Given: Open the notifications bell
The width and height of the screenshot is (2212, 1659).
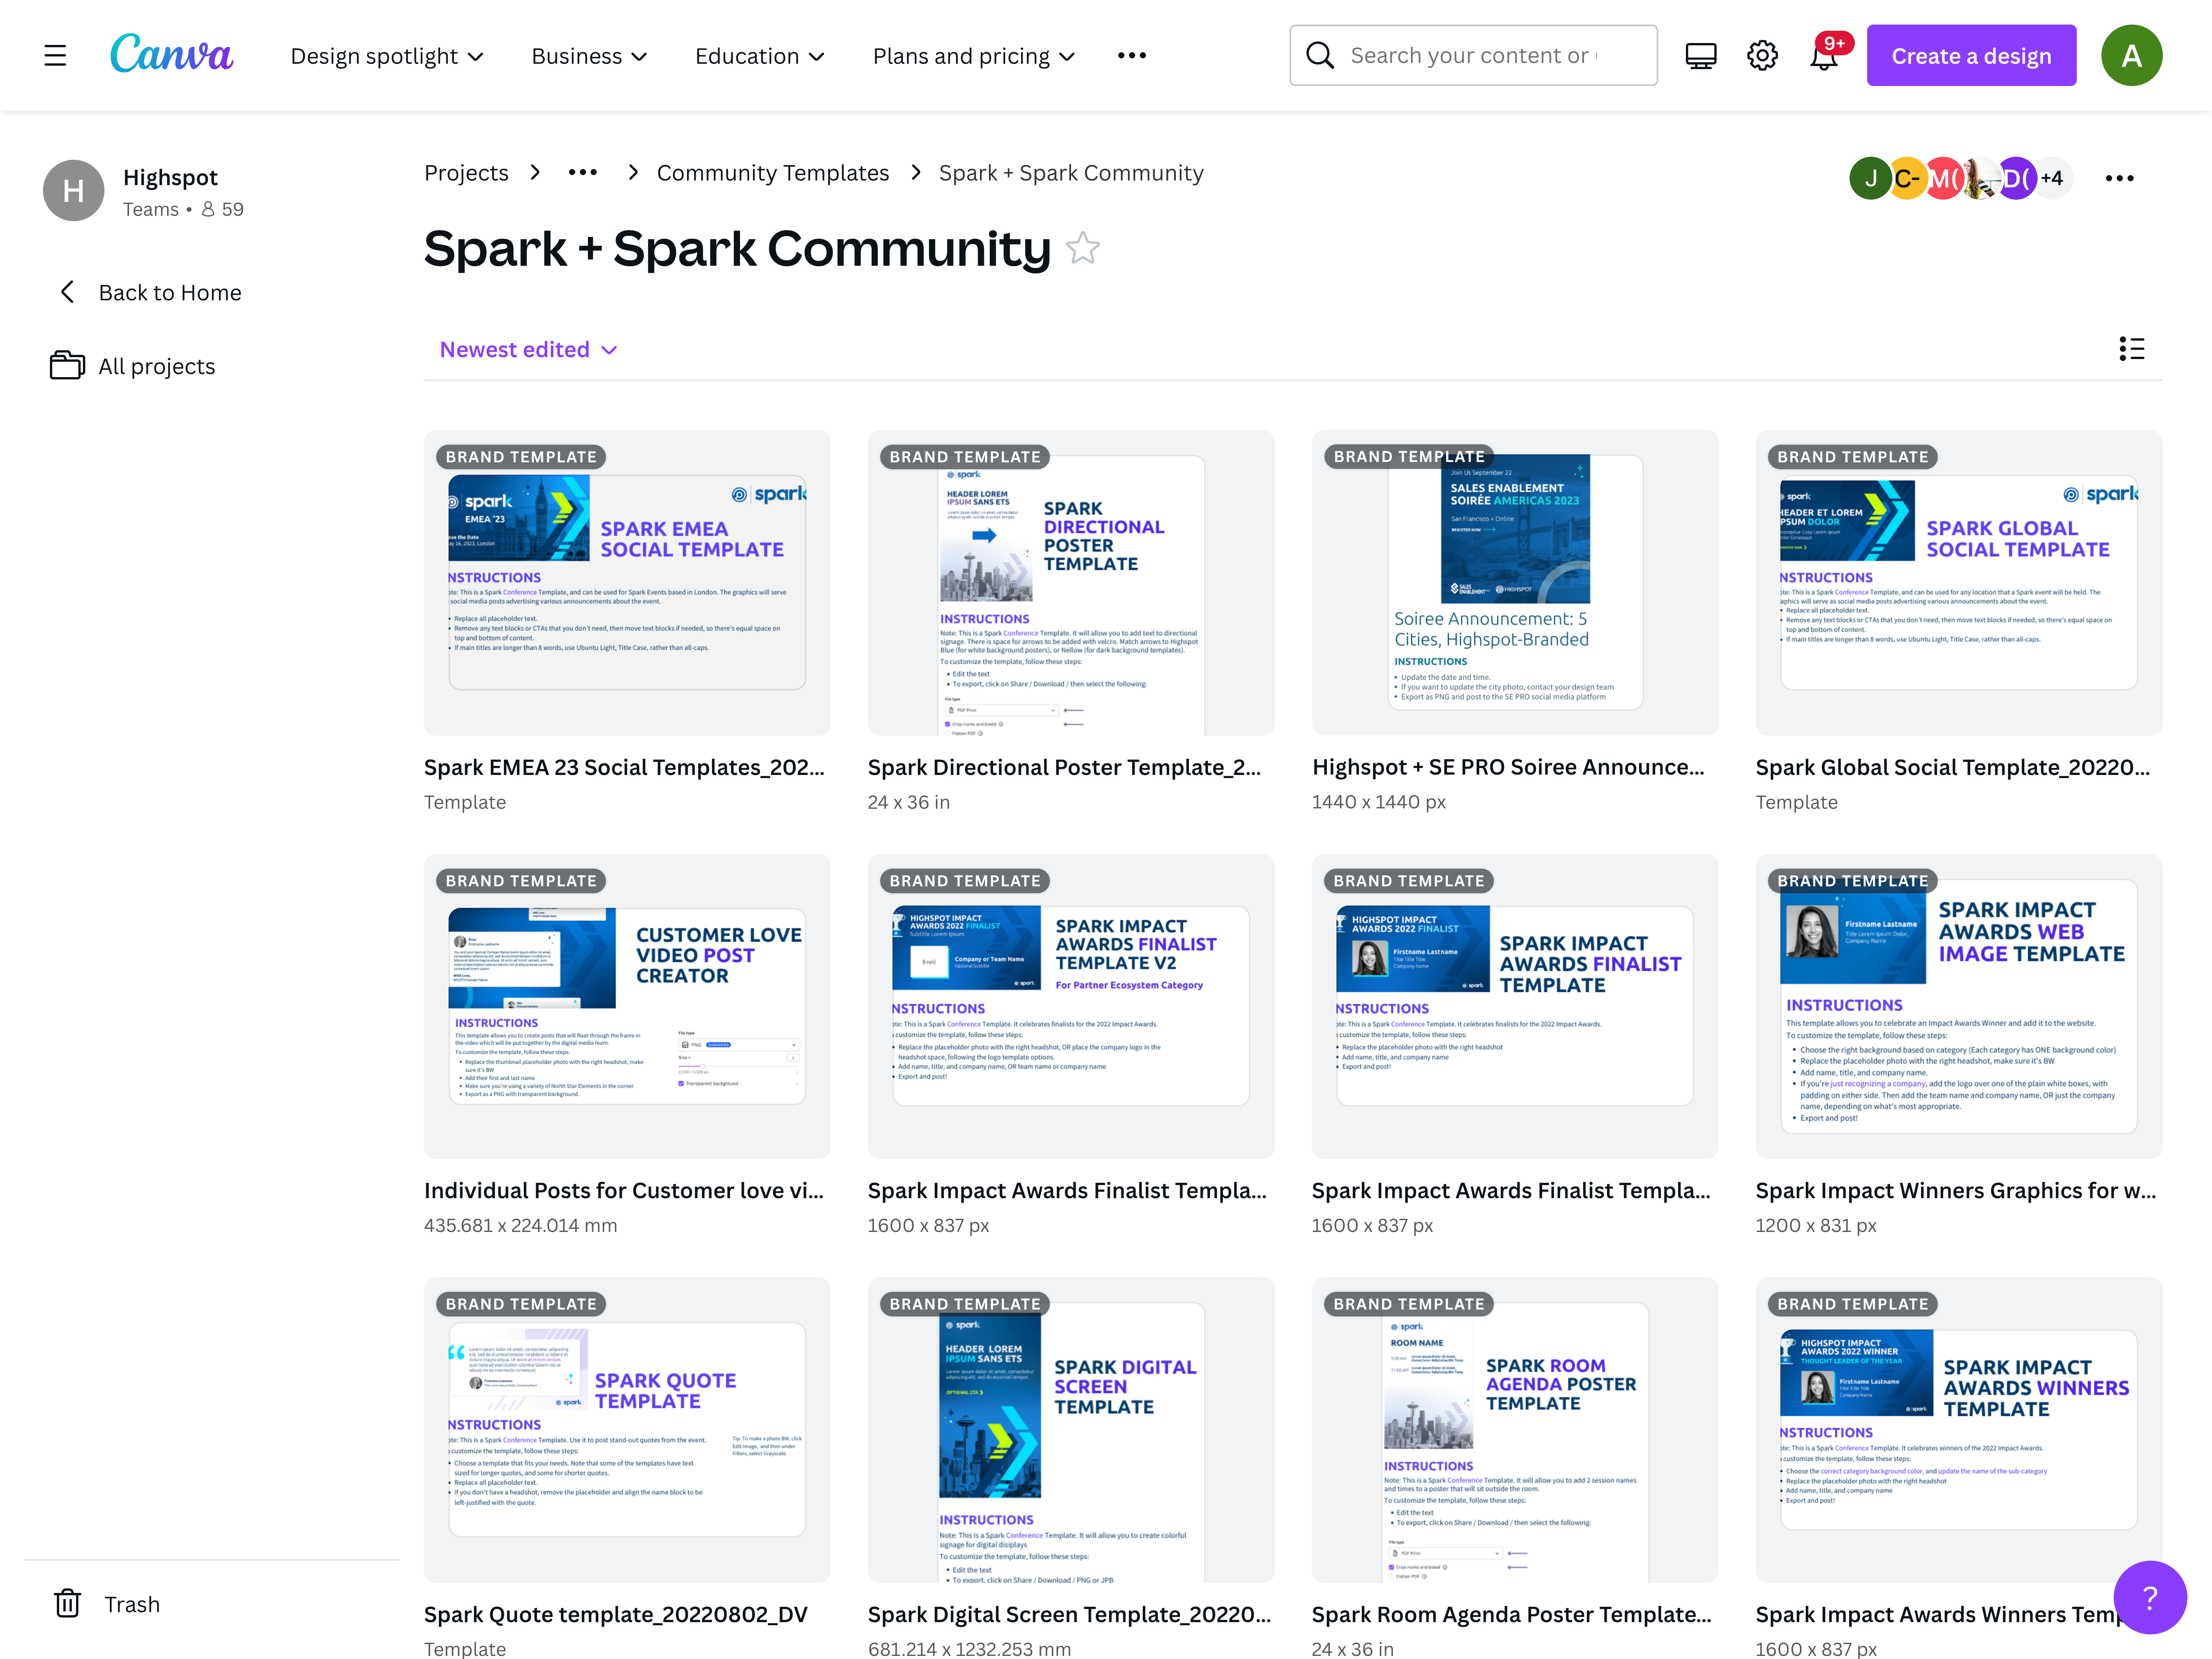Looking at the screenshot, I should [1824, 56].
